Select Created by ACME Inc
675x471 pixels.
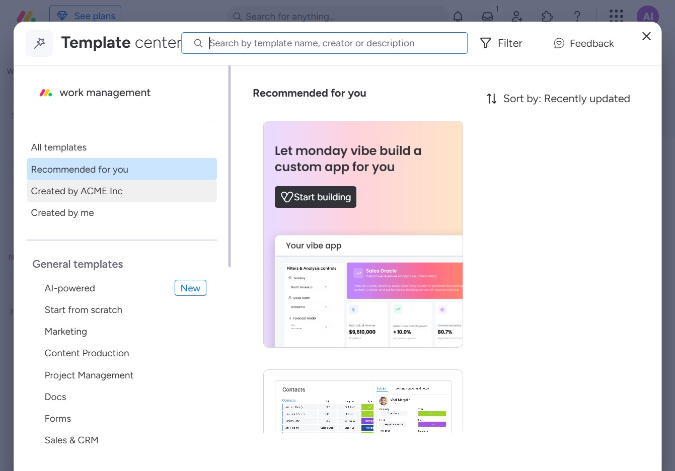coord(122,191)
